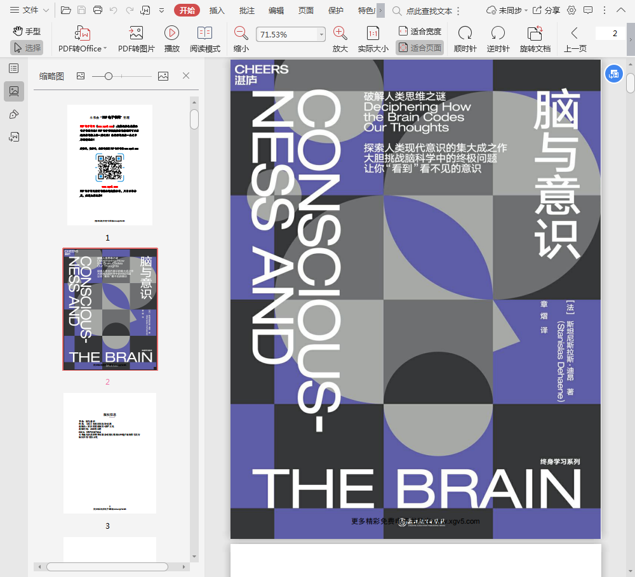
Task: Click the 播放 play button
Action: coord(171,39)
